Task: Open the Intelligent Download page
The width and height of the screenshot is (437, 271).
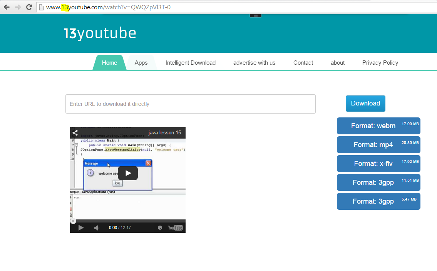Action: pos(191,63)
